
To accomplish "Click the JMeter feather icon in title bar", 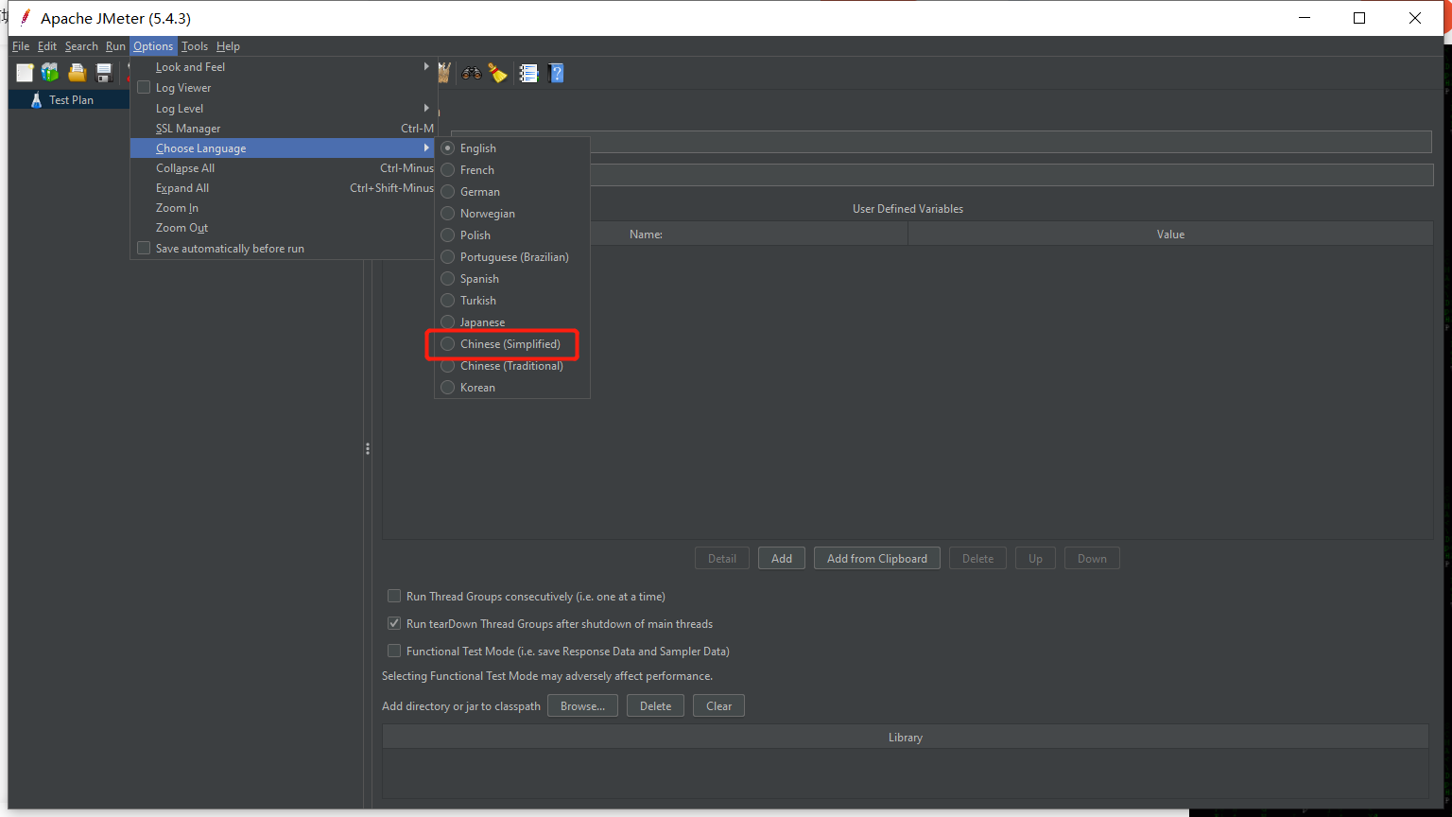I will pyautogui.click(x=26, y=17).
